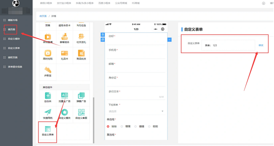274x146 pixels.
Task: Add the 自定义客服 QR code component
Action: (x=81, y=114)
